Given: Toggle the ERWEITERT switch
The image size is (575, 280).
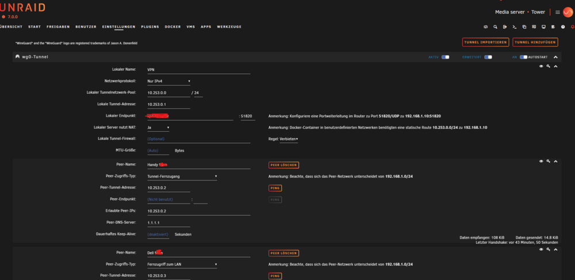Looking at the screenshot, I should tap(488, 57).
